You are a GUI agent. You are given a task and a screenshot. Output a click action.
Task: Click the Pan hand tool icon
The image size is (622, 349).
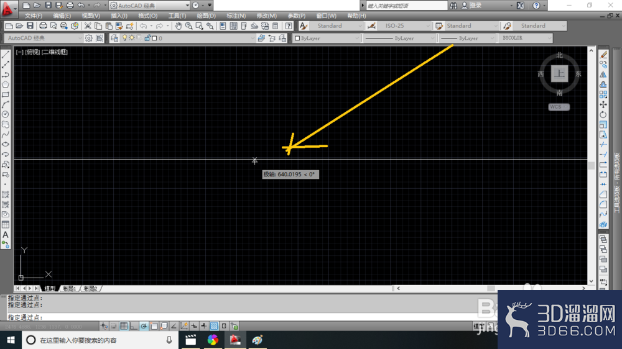[x=179, y=26]
